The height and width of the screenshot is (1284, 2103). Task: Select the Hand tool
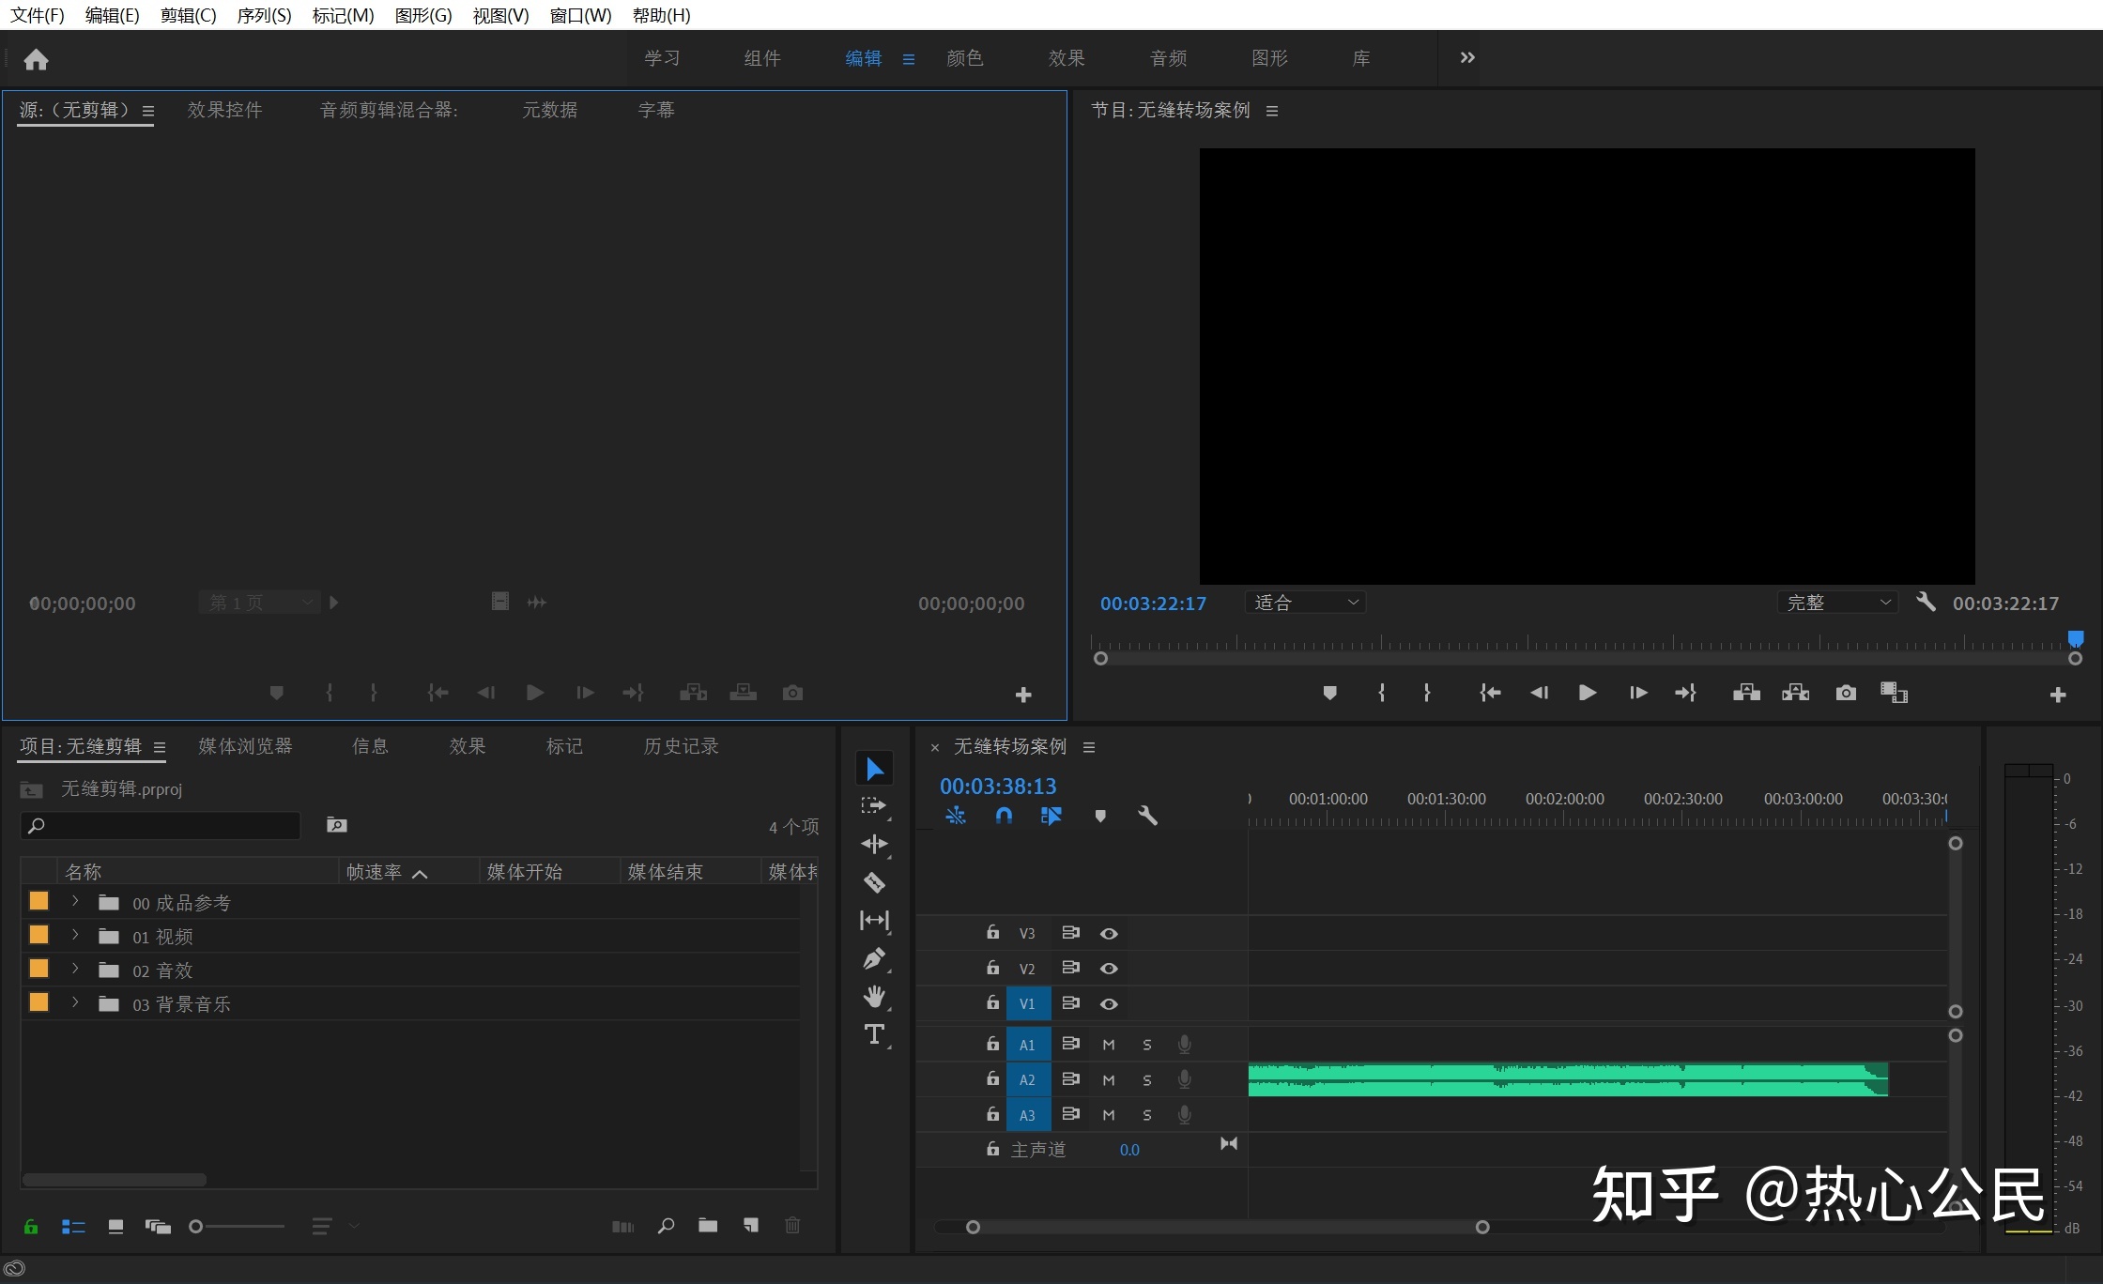click(874, 996)
